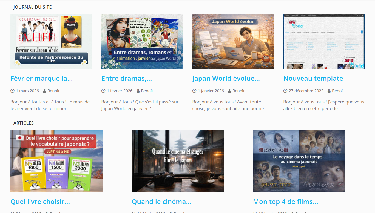Click the clock icon beside 27 décembre 2022
The image size is (375, 213).
pos(285,91)
